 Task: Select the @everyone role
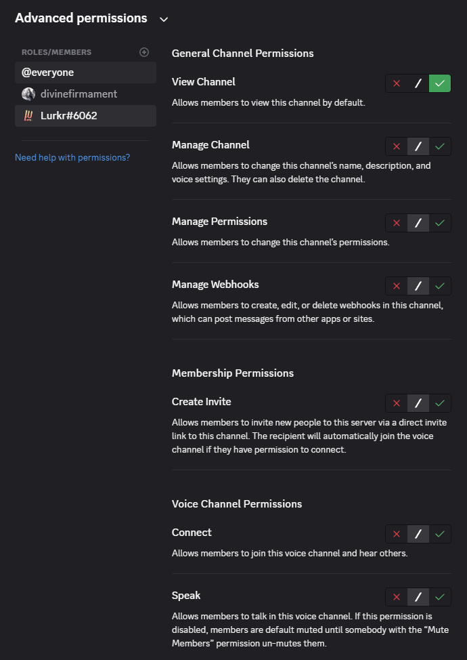(x=85, y=73)
